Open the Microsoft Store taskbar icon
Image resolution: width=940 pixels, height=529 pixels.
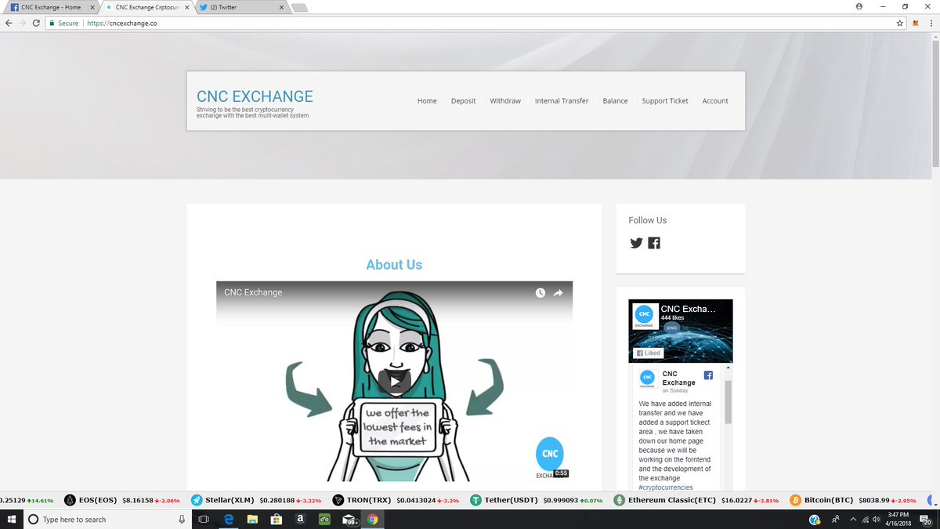pyautogui.click(x=276, y=519)
